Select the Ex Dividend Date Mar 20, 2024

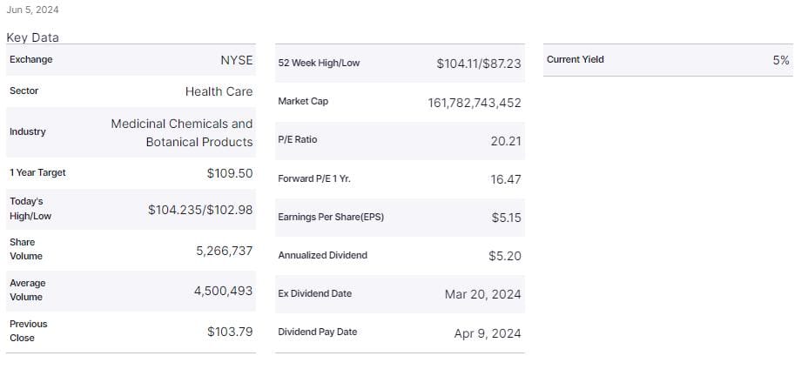pos(482,293)
